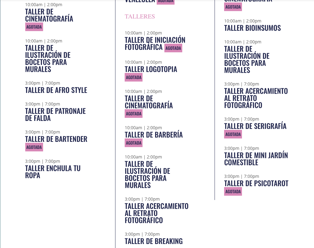
Task: Click the AGOTADA badge under Taller de Bartender
Action: click(x=34, y=147)
